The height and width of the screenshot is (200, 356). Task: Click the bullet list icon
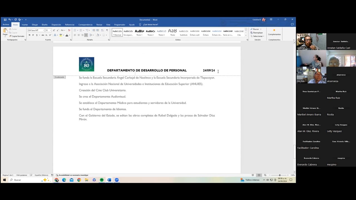point(75,30)
